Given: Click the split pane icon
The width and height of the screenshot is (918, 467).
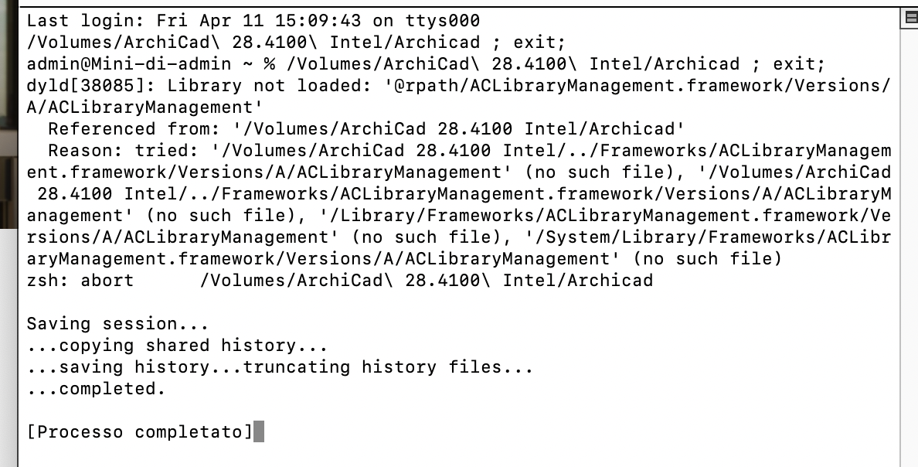Looking at the screenshot, I should coord(910,18).
